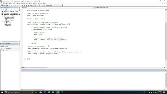The image size is (167, 94).
Task: Click the blue Help question mark icon
Action: tap(39, 5)
